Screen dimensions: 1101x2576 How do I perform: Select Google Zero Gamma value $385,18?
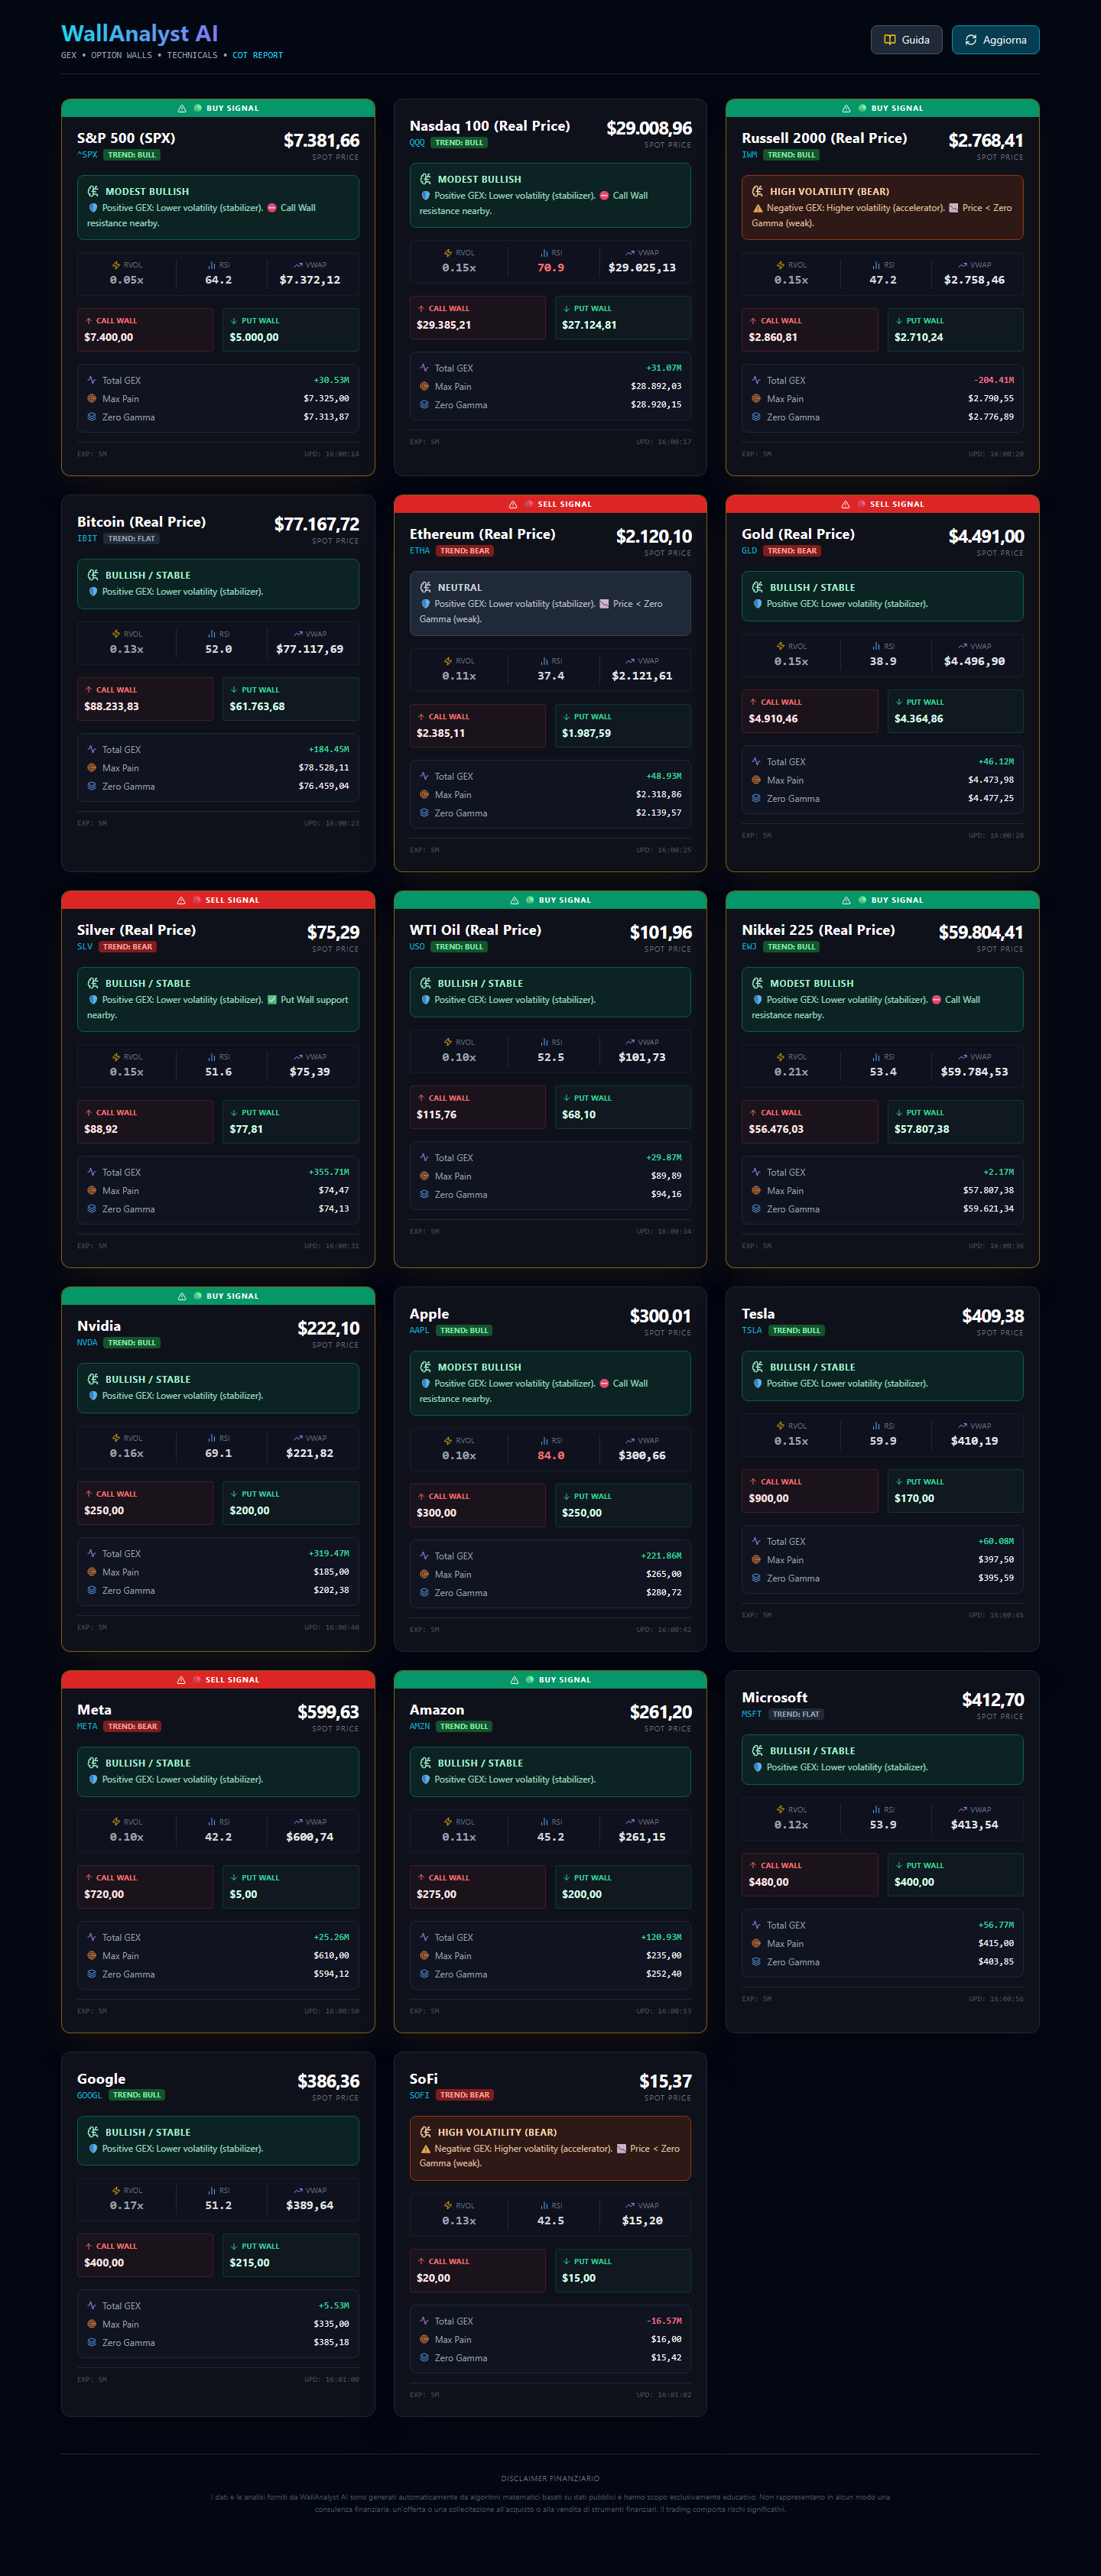coord(331,2343)
